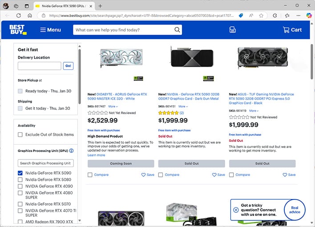Open ASUS TUF Gaming RTX 5090 link
Screen dimensions: 315x227
coord(261,99)
